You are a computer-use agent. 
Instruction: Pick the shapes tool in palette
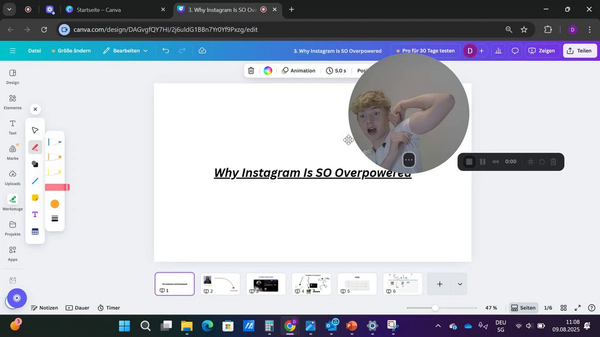tap(35, 164)
